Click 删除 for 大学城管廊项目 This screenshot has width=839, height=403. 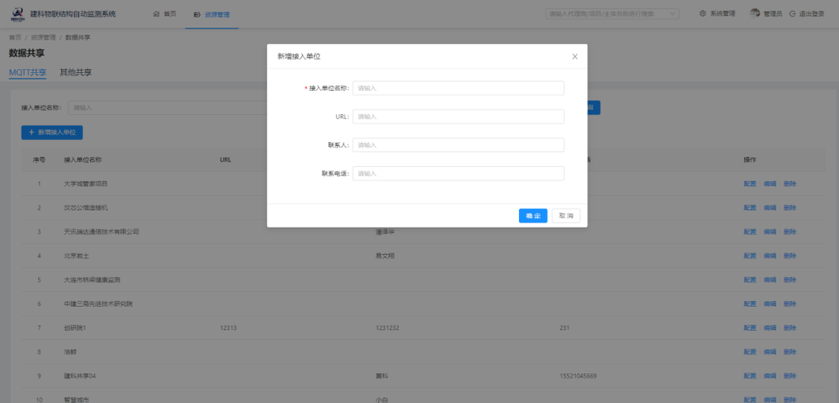[x=790, y=184]
